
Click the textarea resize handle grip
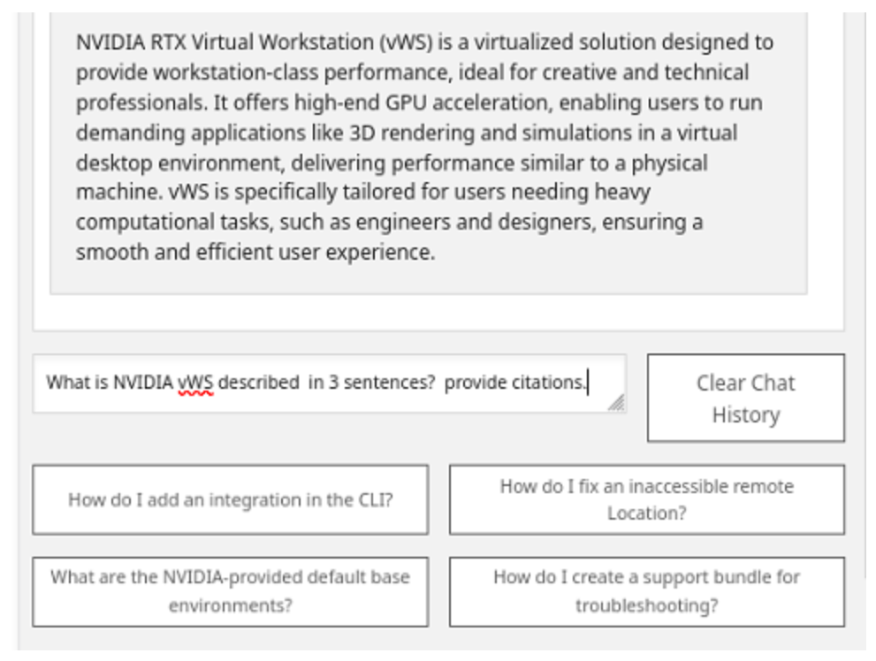[616, 403]
